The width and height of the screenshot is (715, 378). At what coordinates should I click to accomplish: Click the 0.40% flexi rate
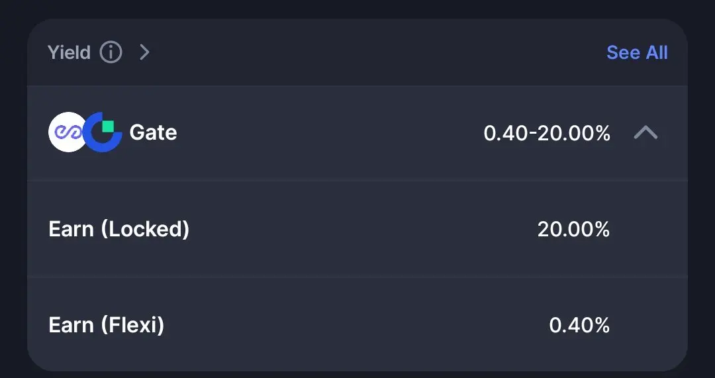[x=579, y=325]
